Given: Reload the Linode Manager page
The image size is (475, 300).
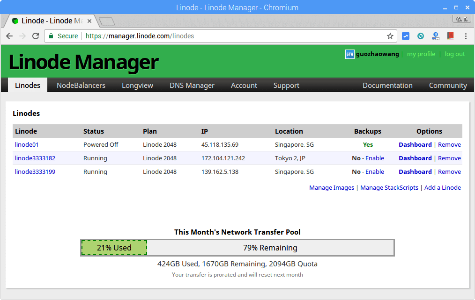Looking at the screenshot, I should click(x=36, y=36).
